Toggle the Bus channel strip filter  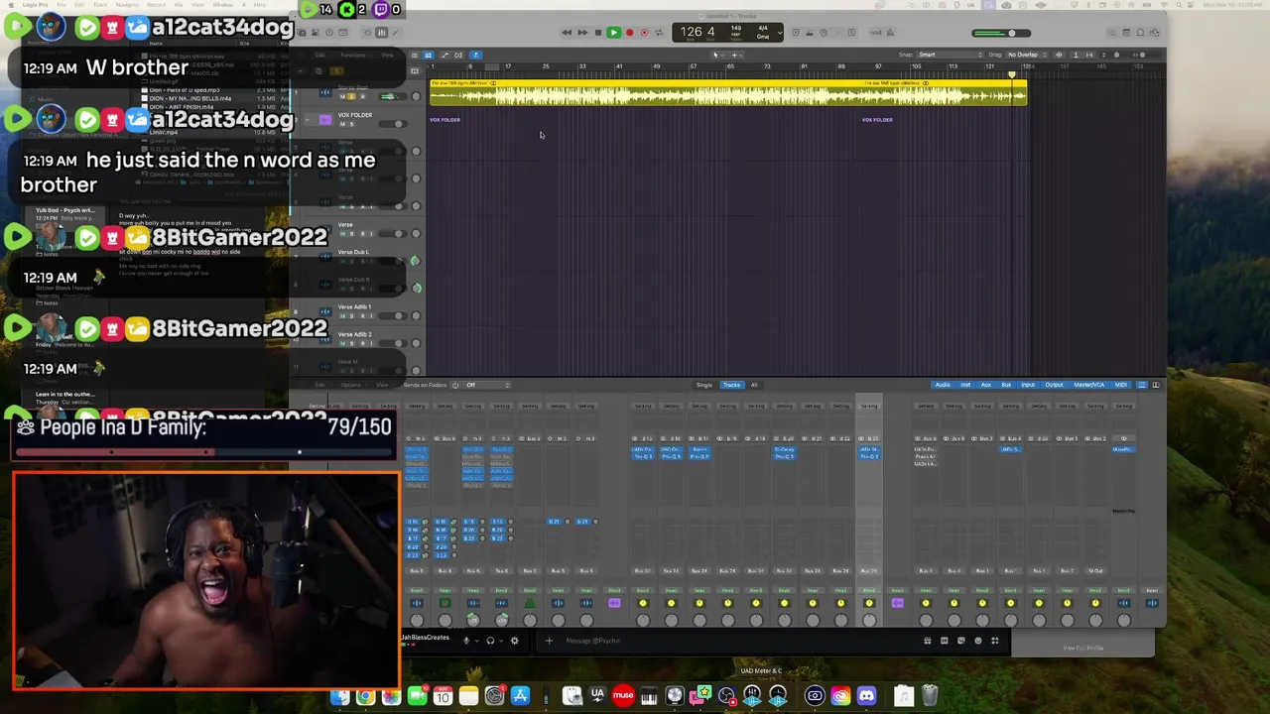[x=1006, y=385]
